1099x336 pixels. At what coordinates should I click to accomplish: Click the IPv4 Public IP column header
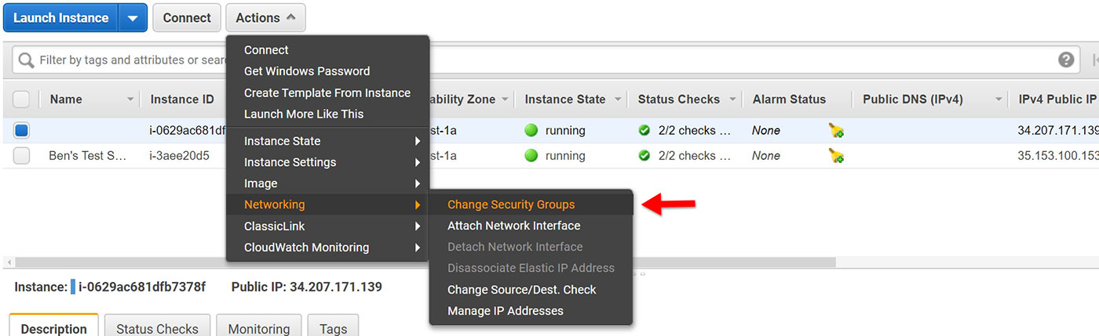click(x=1057, y=99)
